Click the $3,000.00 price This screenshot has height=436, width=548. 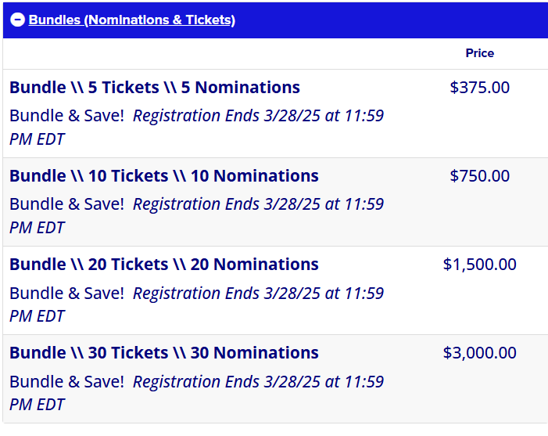(479, 353)
